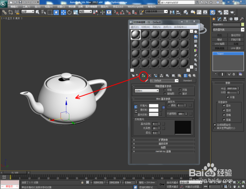Open the named selection sets dropdown

point(156,12)
